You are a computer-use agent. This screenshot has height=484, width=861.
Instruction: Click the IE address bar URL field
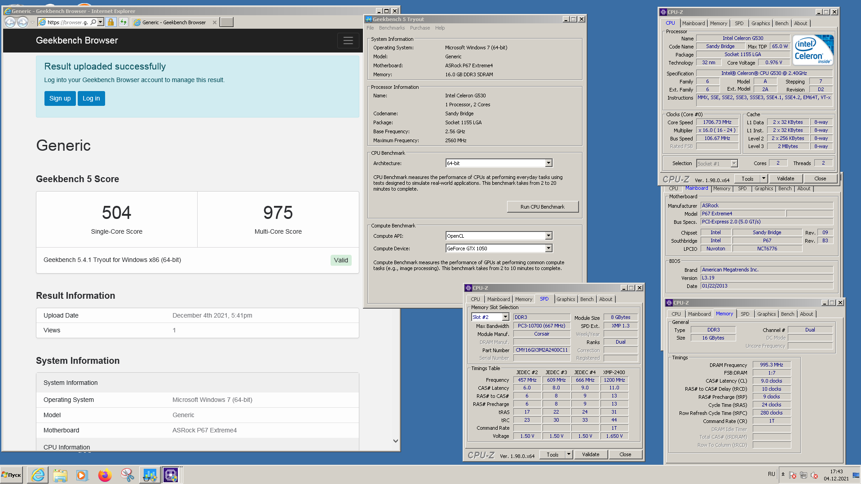[67, 22]
